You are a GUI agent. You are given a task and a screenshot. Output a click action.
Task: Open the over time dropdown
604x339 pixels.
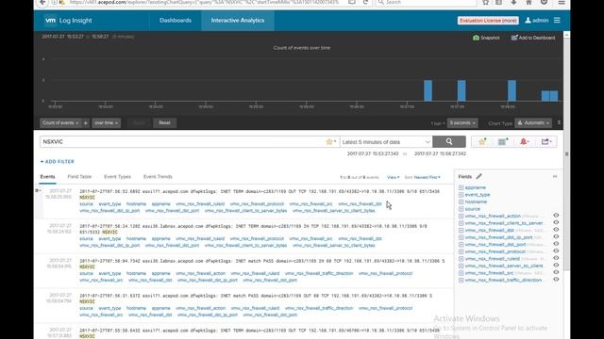click(x=106, y=123)
